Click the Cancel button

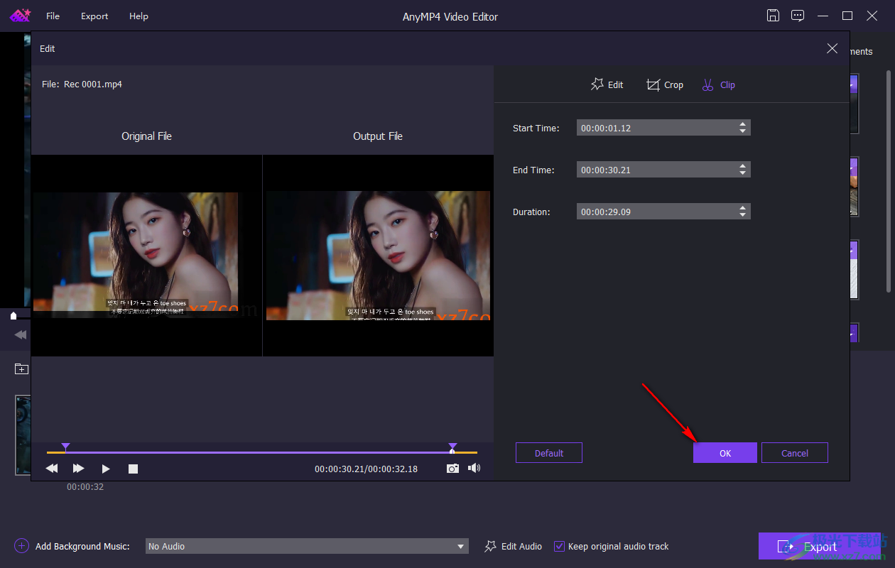[x=795, y=453]
